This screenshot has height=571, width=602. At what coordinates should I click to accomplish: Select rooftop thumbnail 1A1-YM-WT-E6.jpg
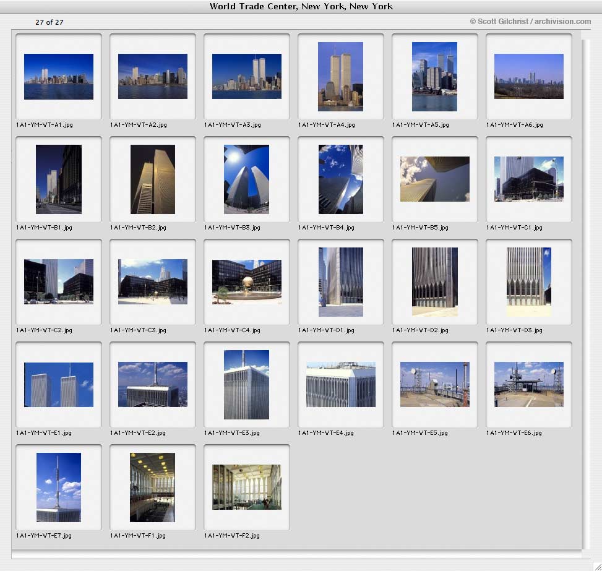(529, 384)
